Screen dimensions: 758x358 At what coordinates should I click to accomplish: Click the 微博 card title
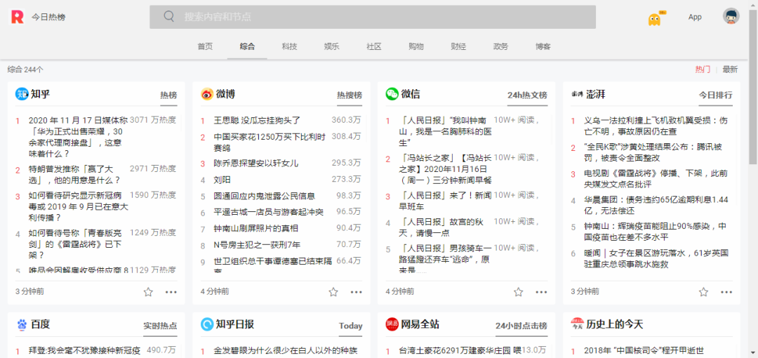tap(226, 93)
